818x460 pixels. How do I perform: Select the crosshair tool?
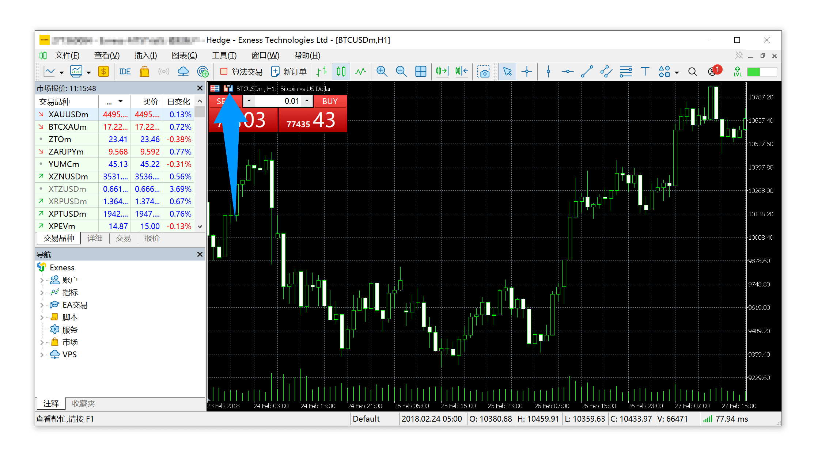point(527,72)
